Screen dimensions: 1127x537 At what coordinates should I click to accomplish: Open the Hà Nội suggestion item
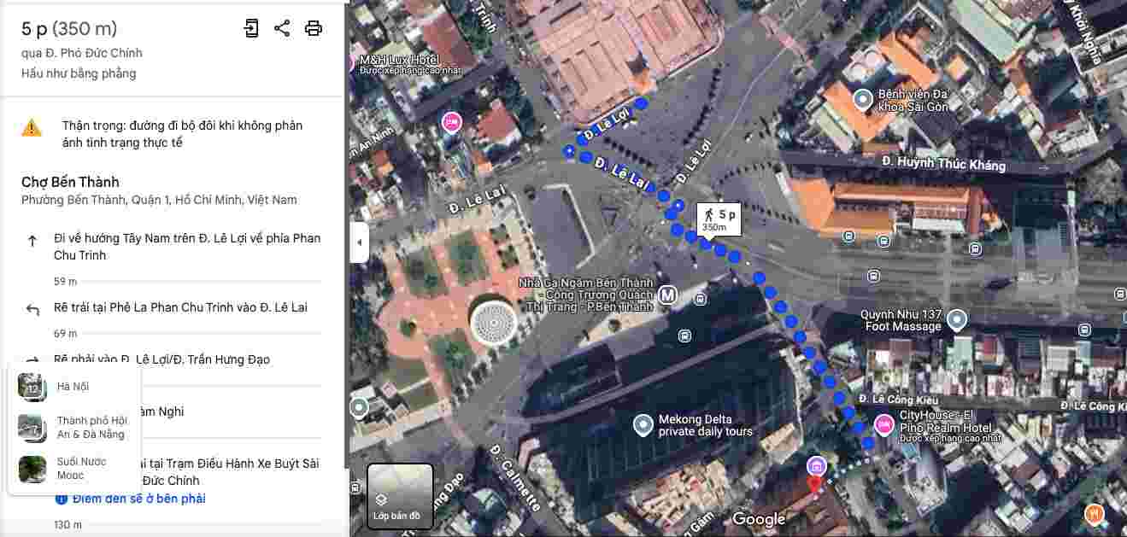pyautogui.click(x=73, y=387)
